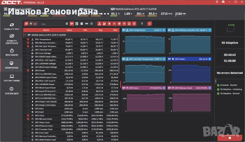Open the System Tuning section
This screenshot has width=245, height=142.
click(x=12, y=78)
